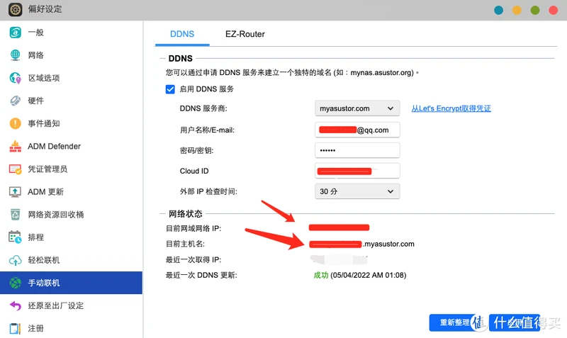Click the 最近一次取得 IP label
The image size is (567, 338).
pos(193,260)
